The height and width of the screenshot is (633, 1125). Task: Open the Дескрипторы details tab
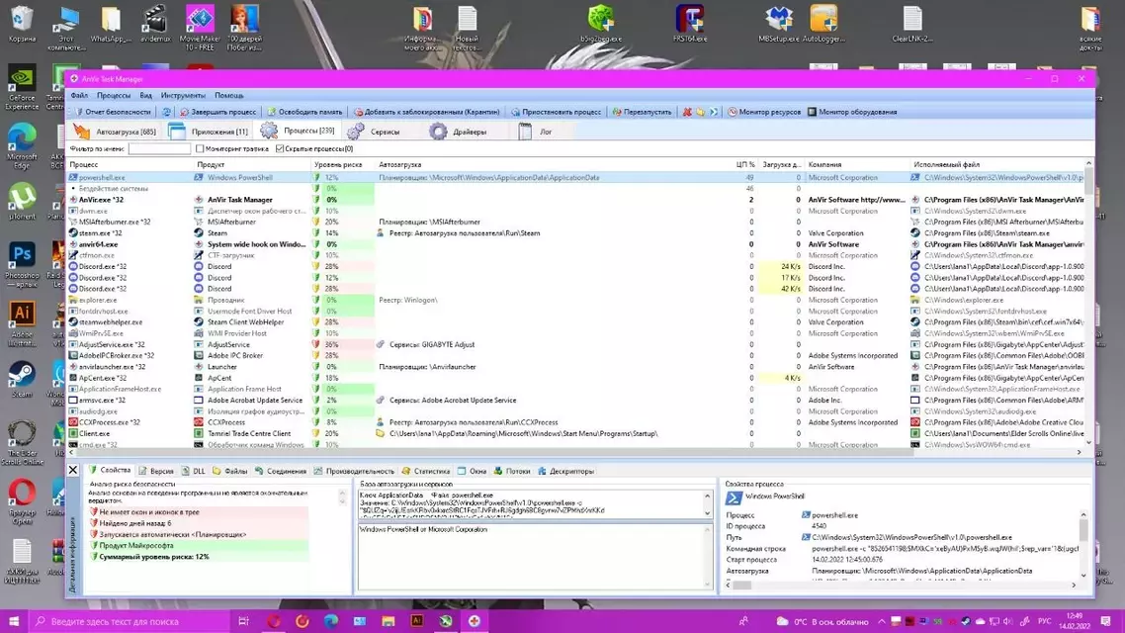click(566, 472)
